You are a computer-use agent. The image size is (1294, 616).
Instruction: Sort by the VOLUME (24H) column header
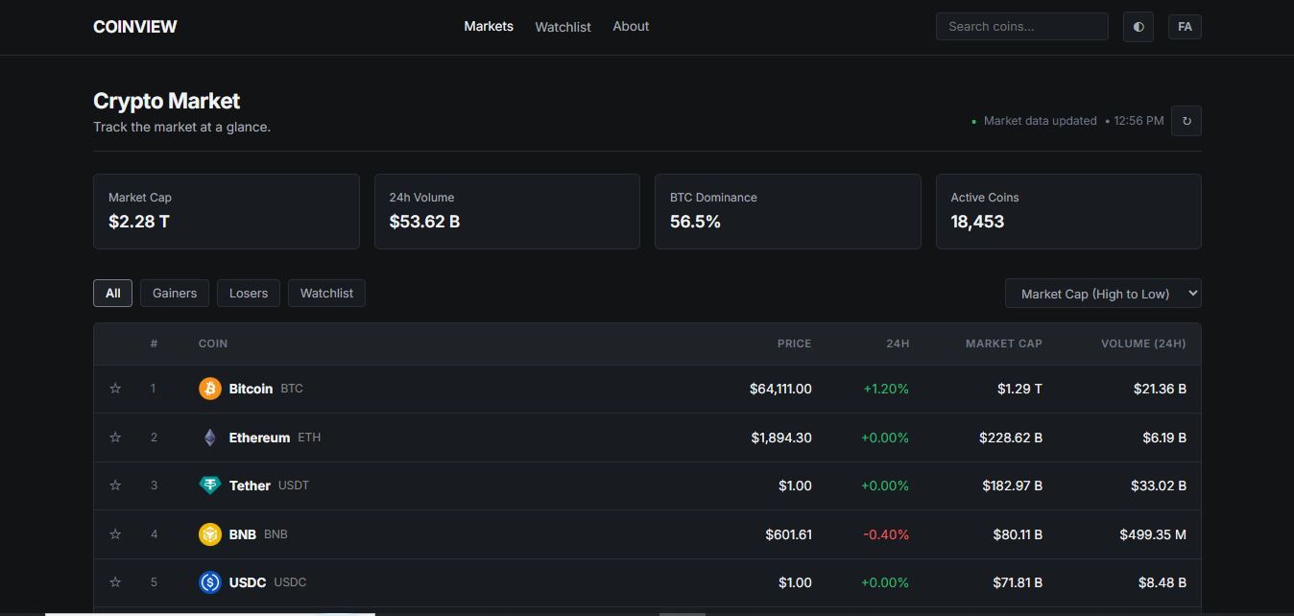(1143, 344)
